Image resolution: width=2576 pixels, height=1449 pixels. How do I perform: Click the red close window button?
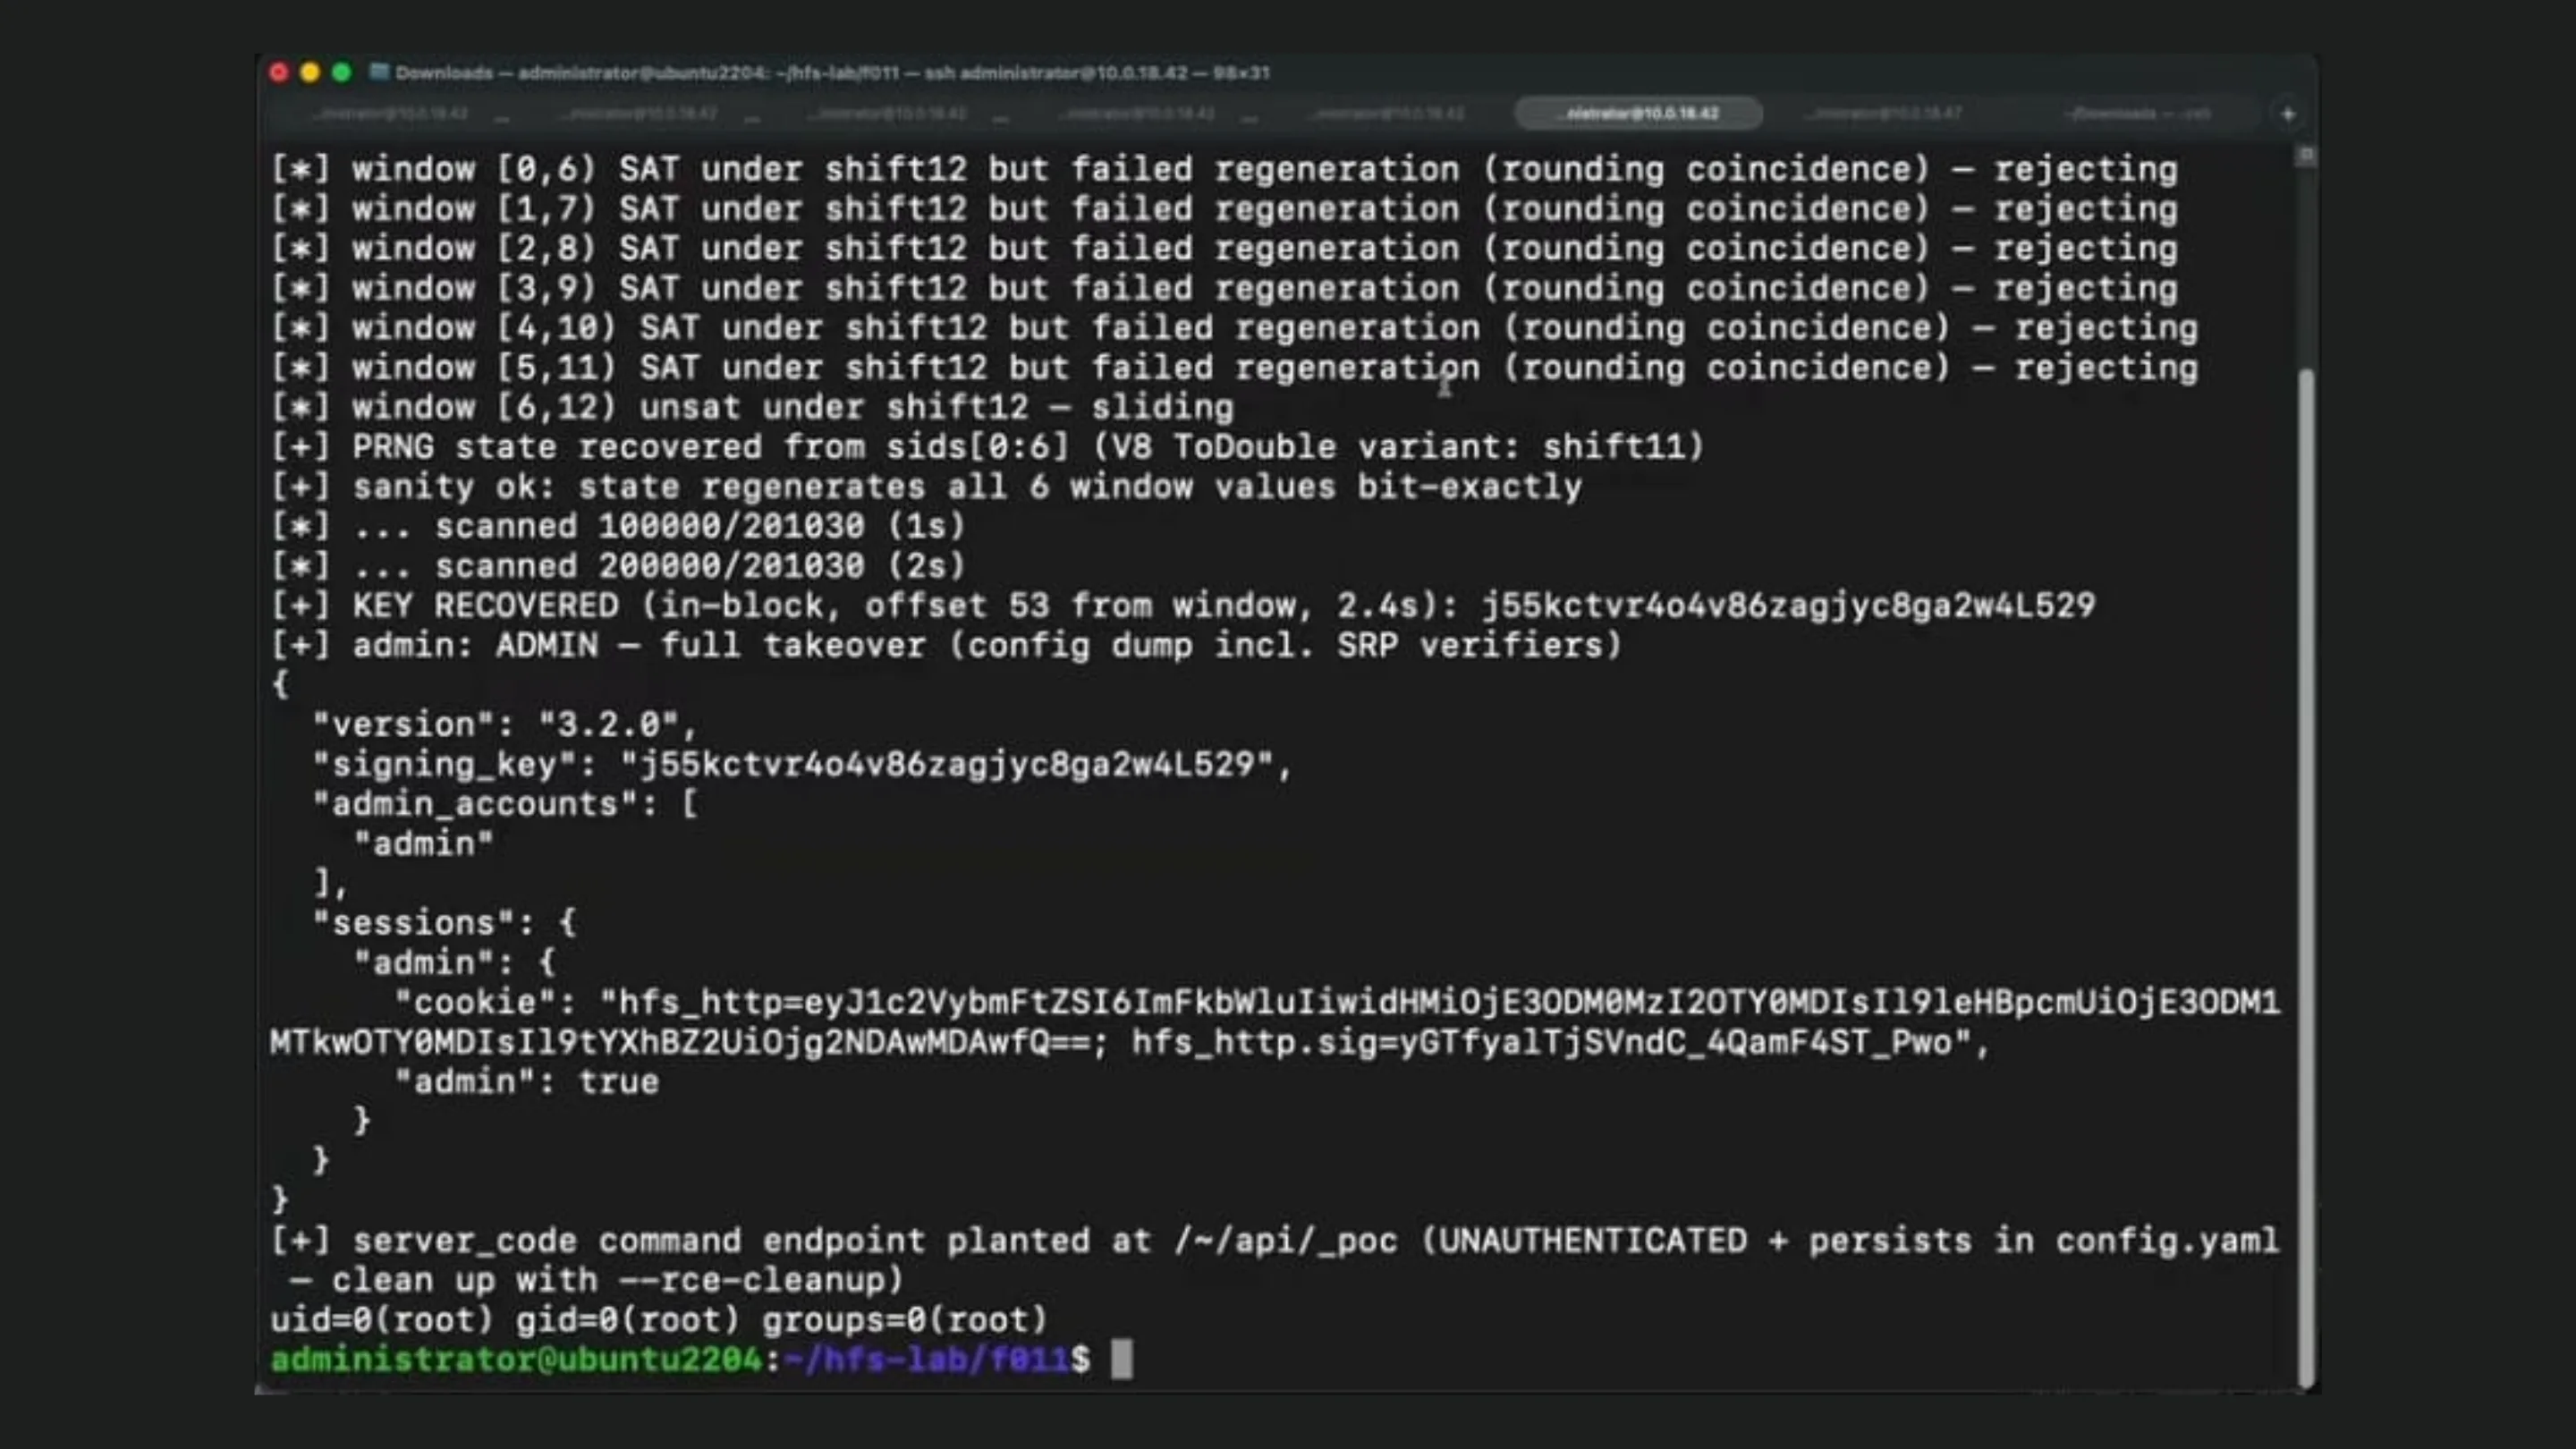pyautogui.click(x=279, y=72)
